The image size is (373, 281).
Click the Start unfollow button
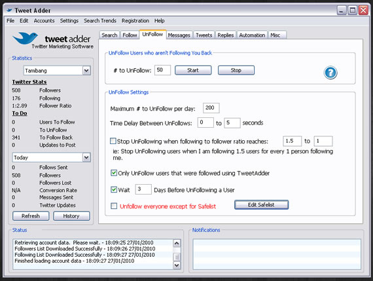click(x=193, y=70)
